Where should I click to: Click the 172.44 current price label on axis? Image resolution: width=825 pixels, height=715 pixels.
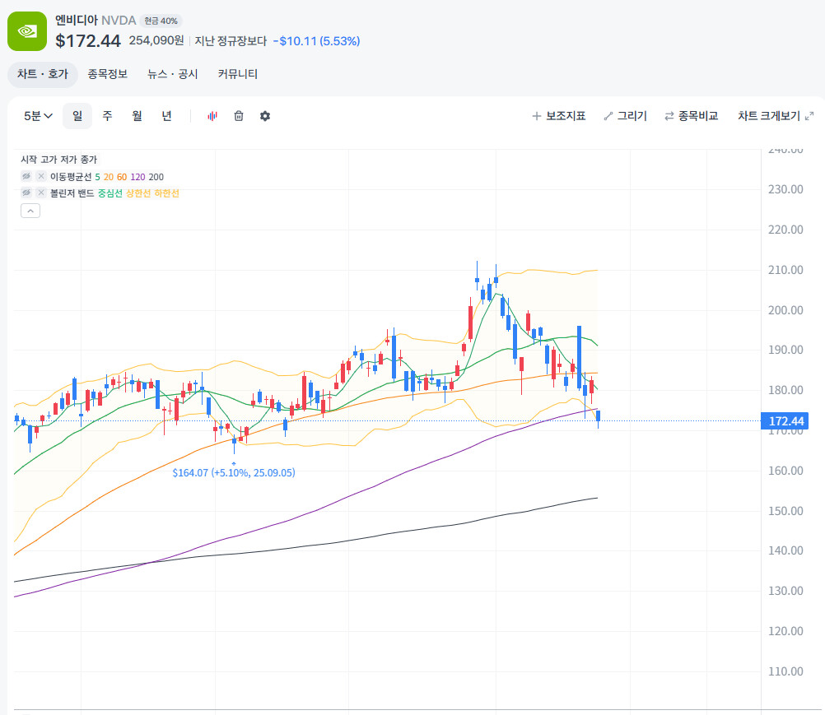(x=785, y=421)
